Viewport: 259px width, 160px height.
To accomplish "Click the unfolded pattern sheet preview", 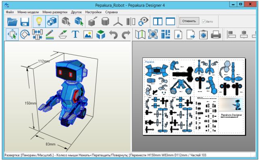I will [x=194, y=96].
